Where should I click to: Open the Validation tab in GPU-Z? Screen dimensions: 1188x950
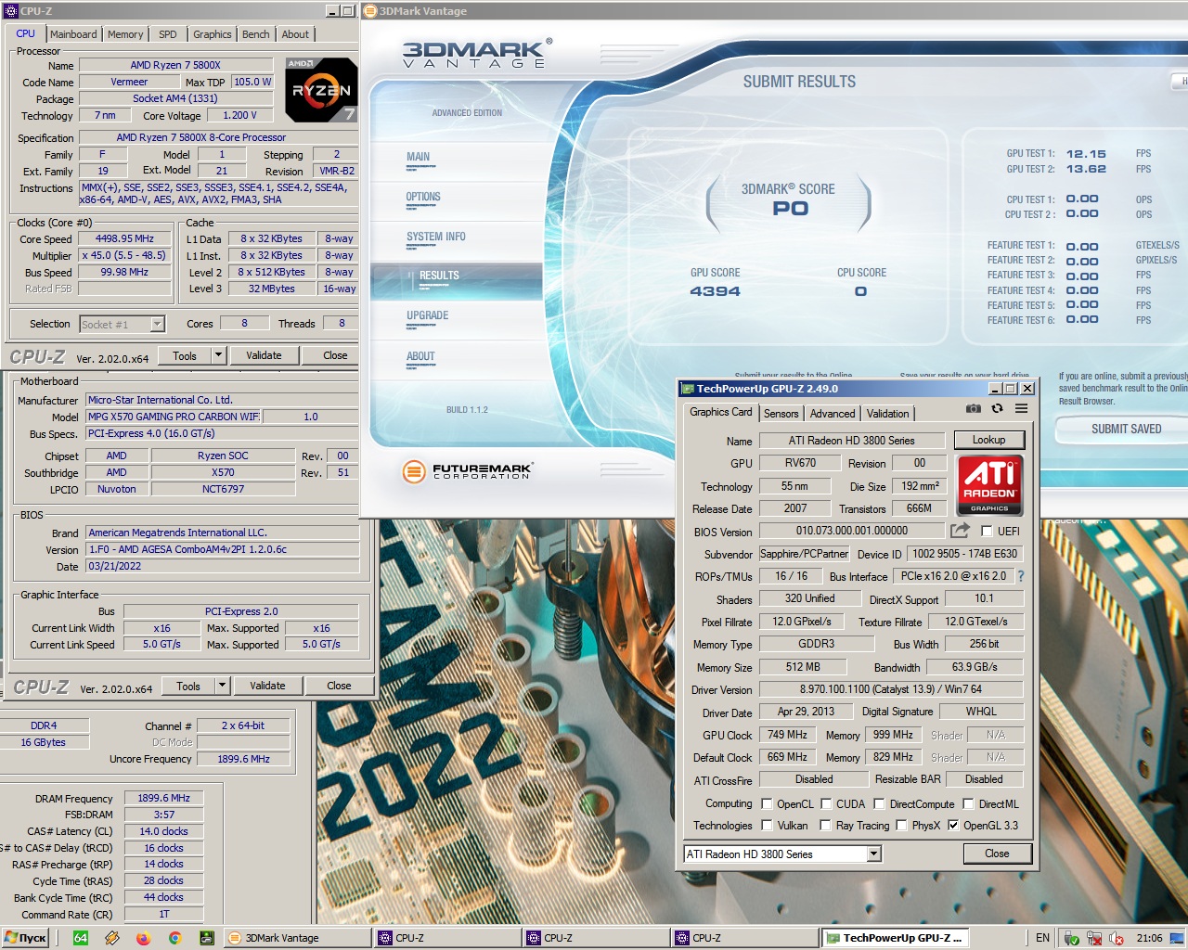[888, 414]
